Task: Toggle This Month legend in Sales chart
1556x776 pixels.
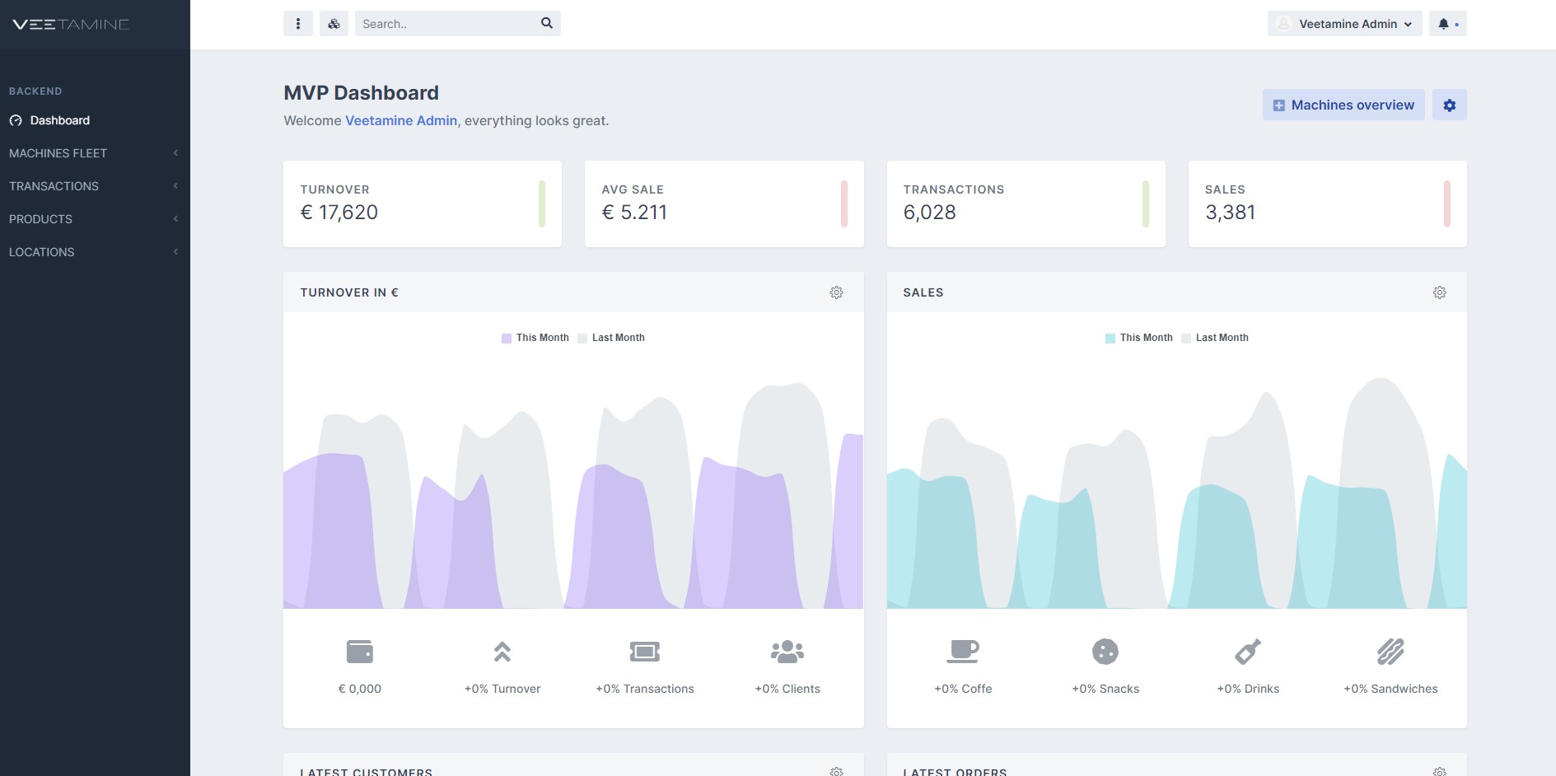Action: [1138, 338]
